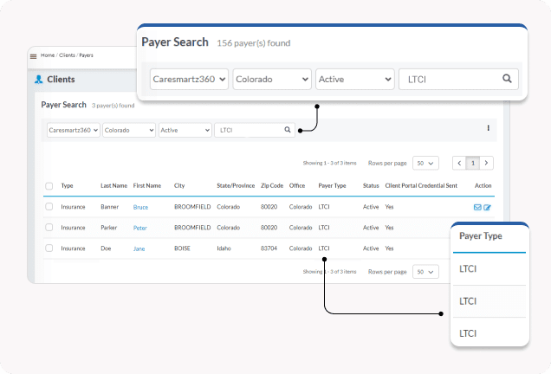
Task: Click zip code 83704 cell
Action: pyautogui.click(x=269, y=248)
